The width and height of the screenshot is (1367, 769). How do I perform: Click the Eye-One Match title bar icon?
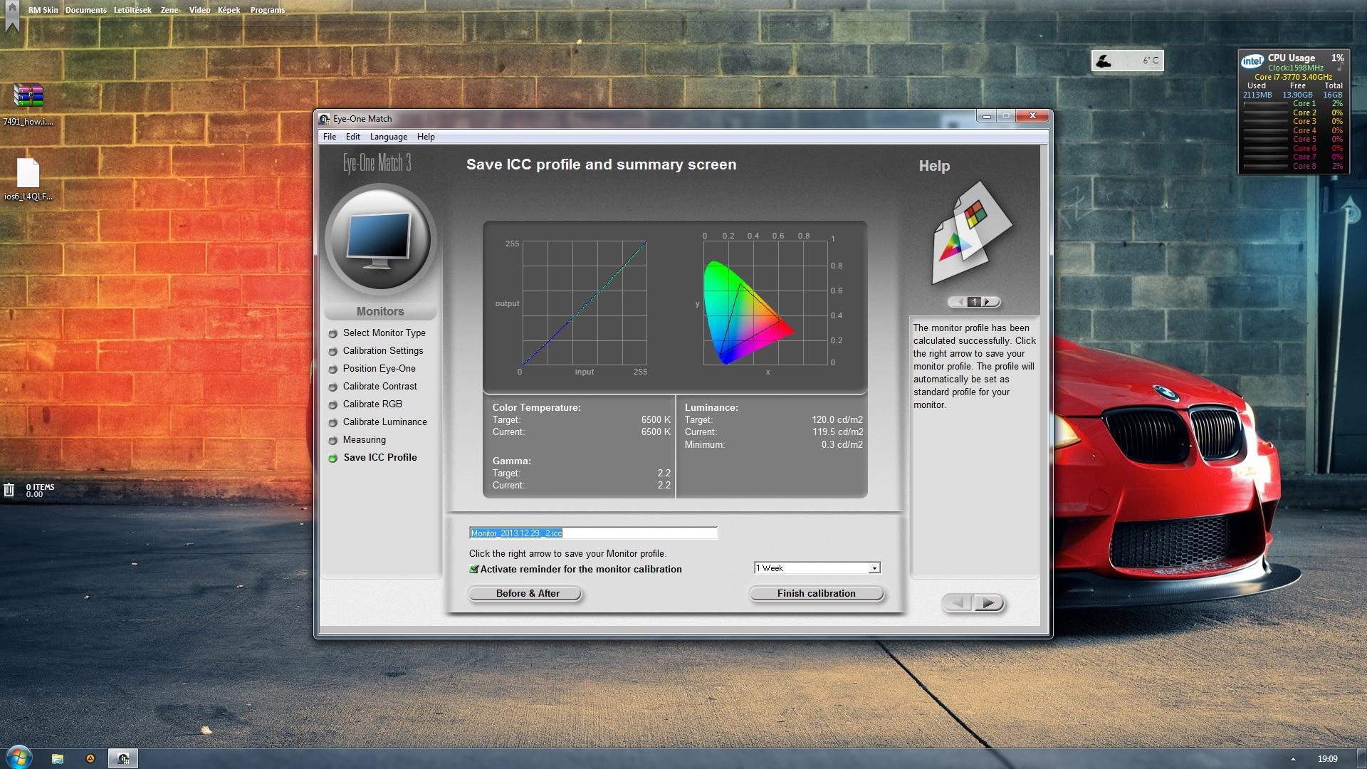click(325, 119)
